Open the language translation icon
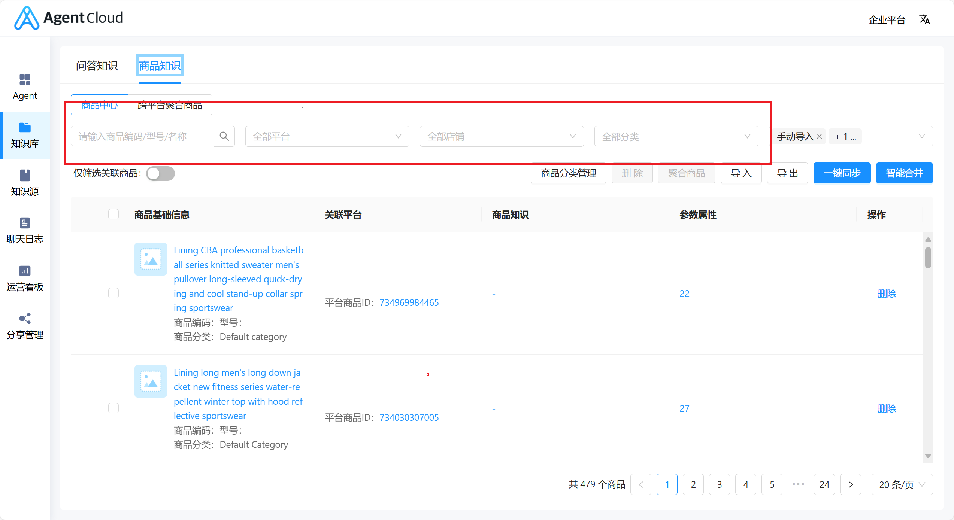 click(924, 19)
